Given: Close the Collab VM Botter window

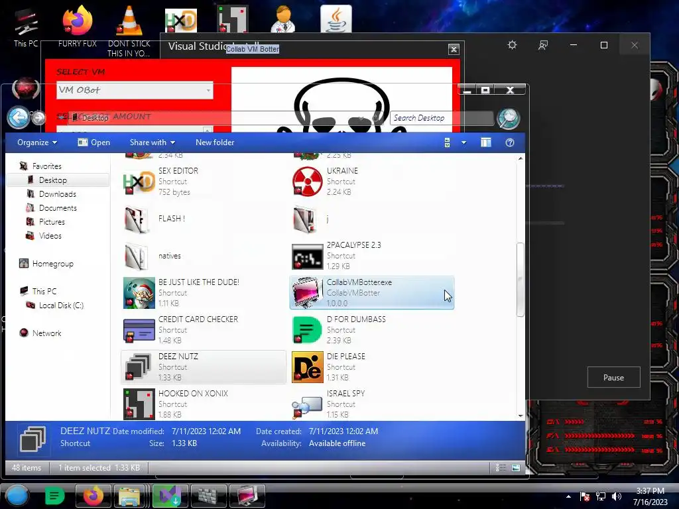Looking at the screenshot, I should tap(454, 49).
